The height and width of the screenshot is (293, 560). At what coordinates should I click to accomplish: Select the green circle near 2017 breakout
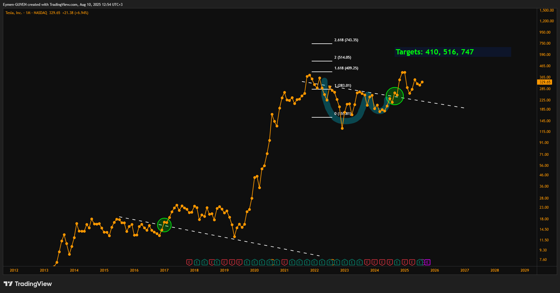(x=164, y=225)
